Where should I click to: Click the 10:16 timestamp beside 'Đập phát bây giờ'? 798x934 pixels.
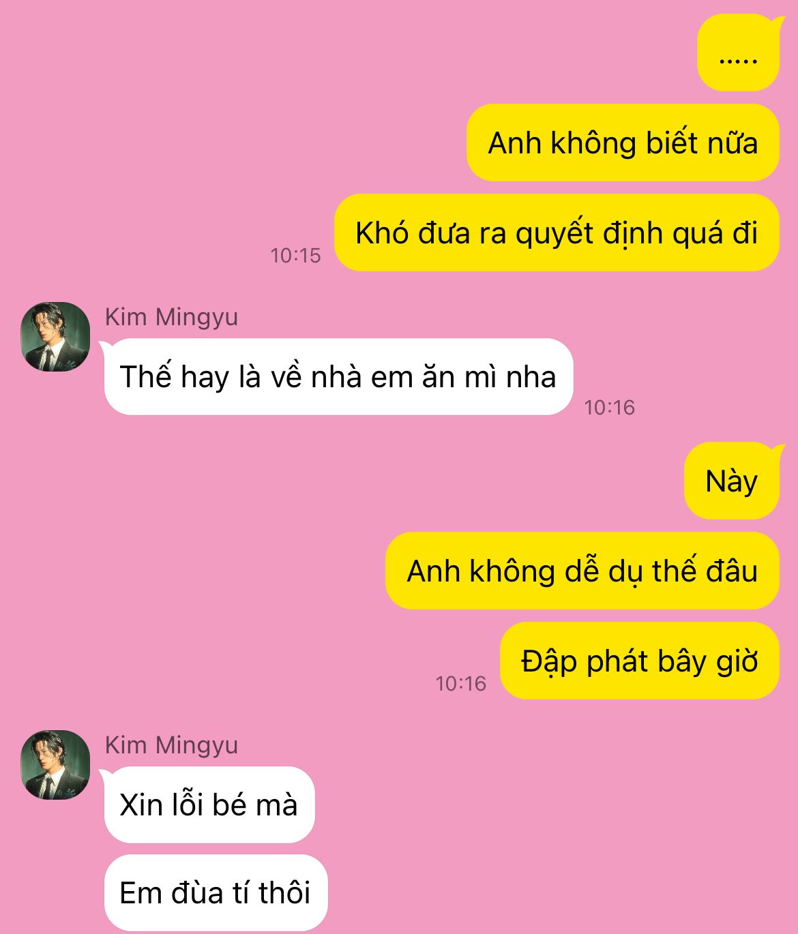[x=461, y=684]
